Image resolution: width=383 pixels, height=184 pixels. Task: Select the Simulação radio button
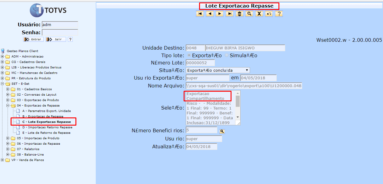click(227, 55)
